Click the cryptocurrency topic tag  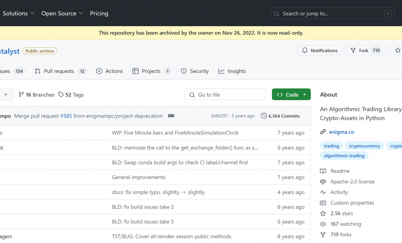point(364,146)
